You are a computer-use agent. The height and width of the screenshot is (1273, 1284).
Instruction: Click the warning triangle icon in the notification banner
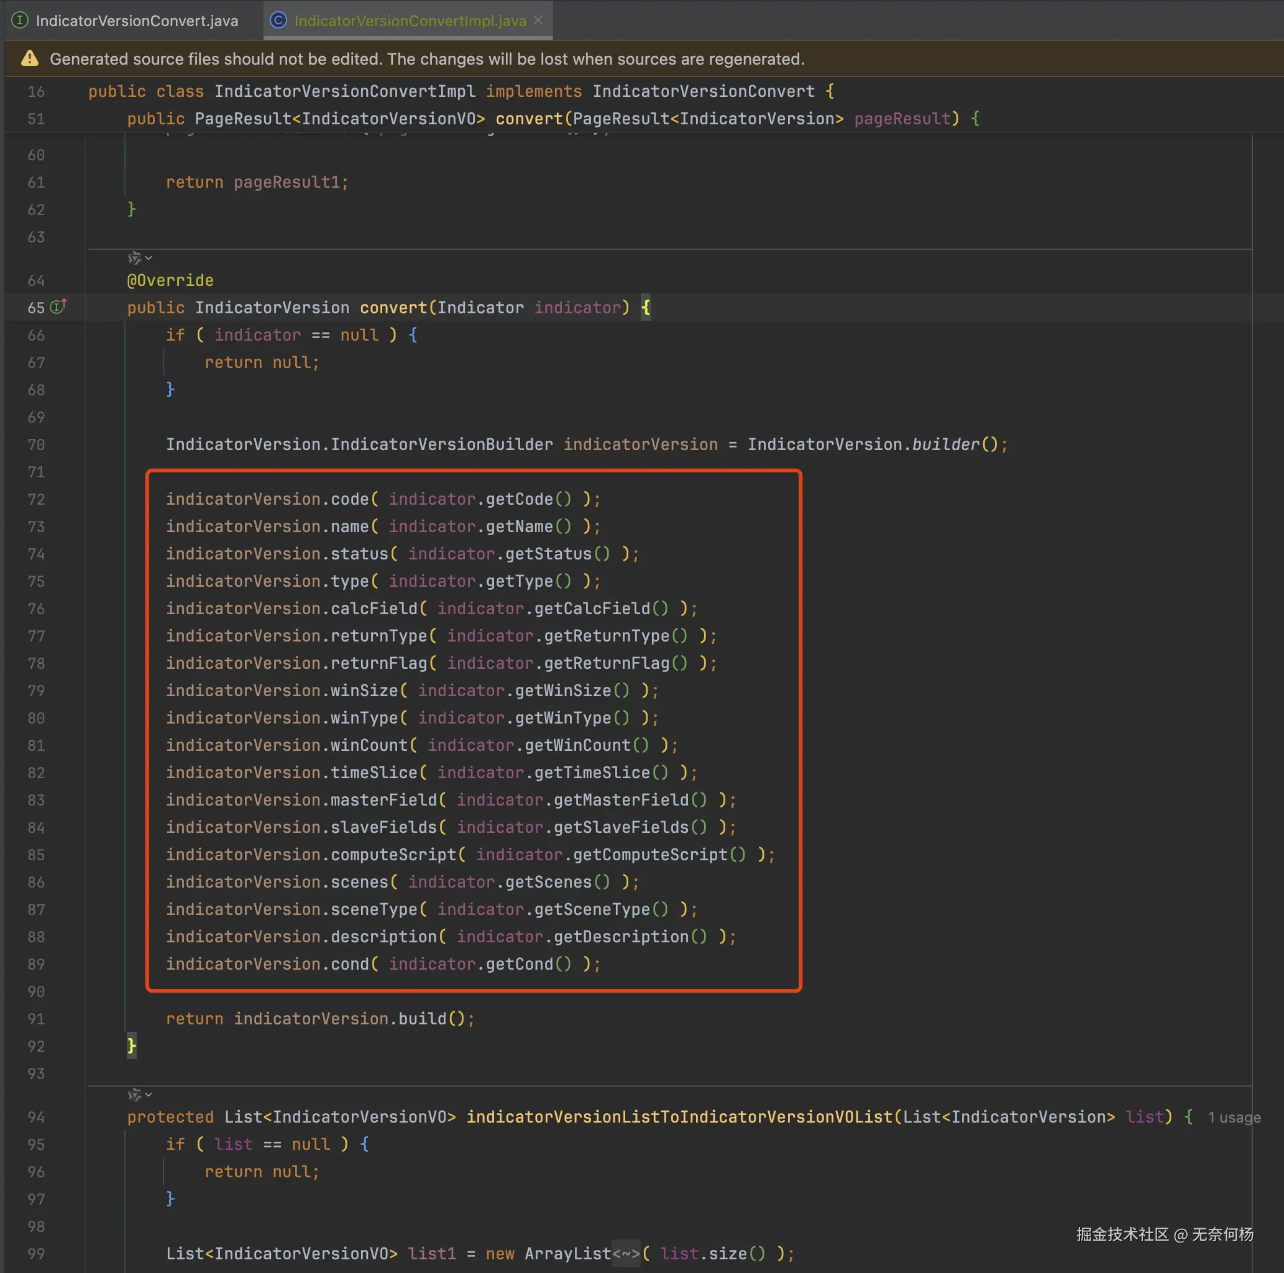(x=30, y=58)
